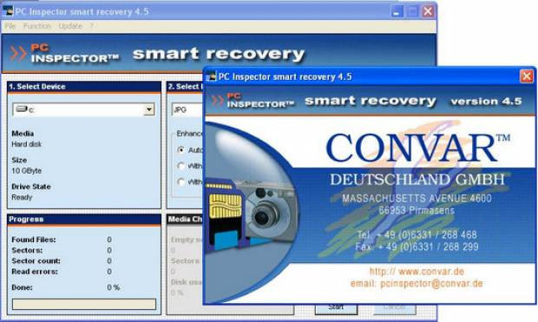Screen dimensions: 538x322
Task: Click the pcinspector@convar.de email link
Action: click(x=431, y=283)
